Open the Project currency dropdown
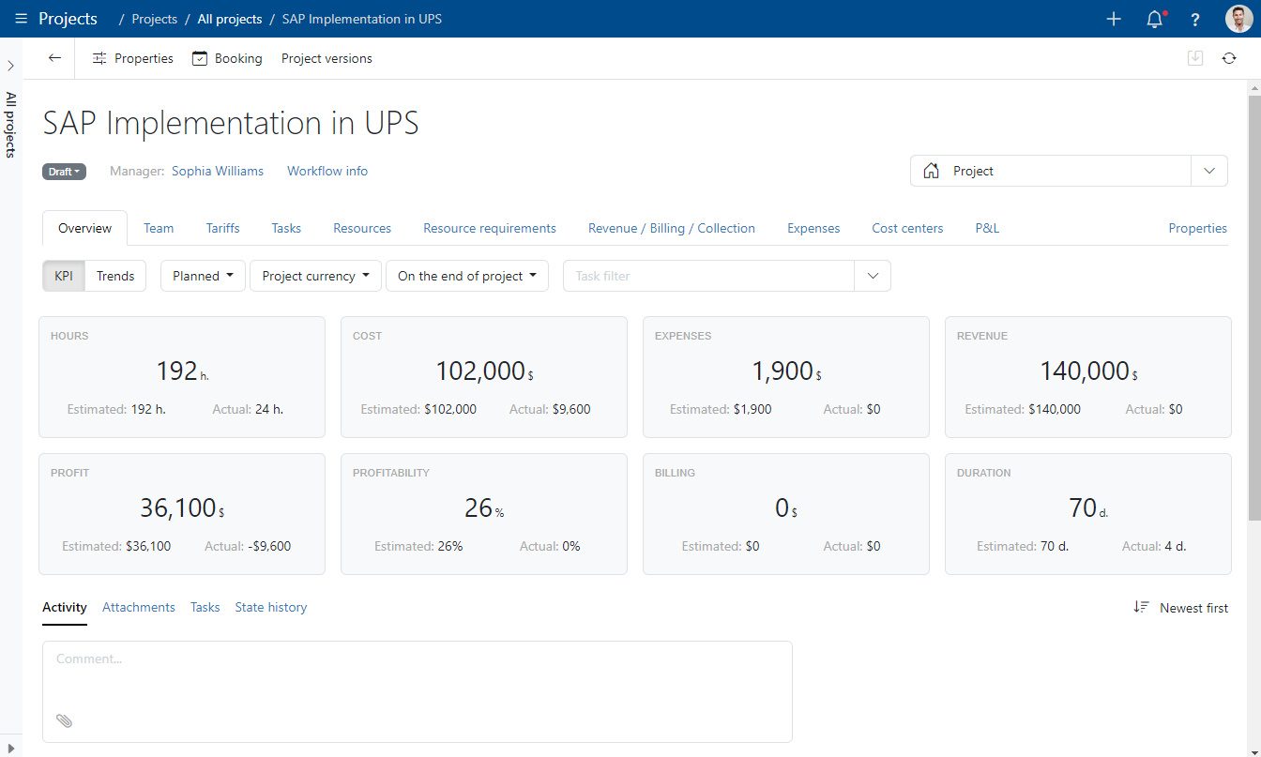Viewport: 1261px width, 757px height. [315, 276]
